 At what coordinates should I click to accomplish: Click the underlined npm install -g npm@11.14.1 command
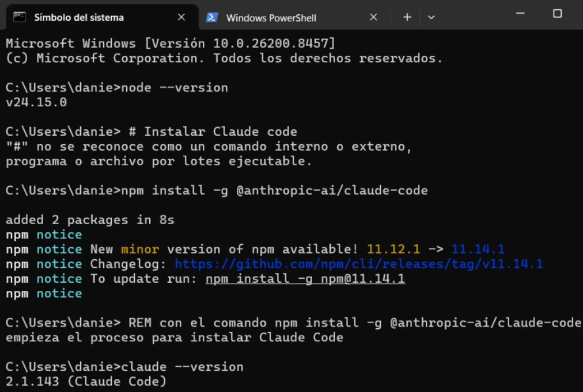click(x=305, y=279)
